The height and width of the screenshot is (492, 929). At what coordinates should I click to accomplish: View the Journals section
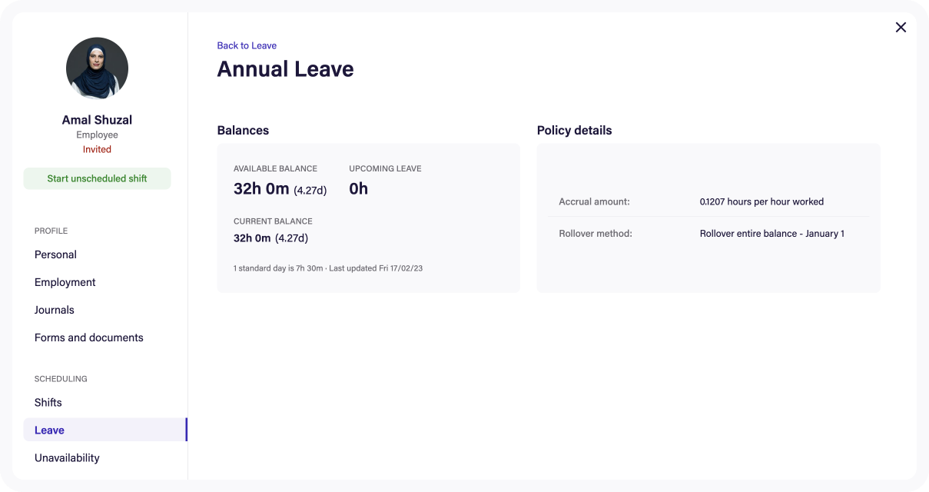click(x=54, y=310)
